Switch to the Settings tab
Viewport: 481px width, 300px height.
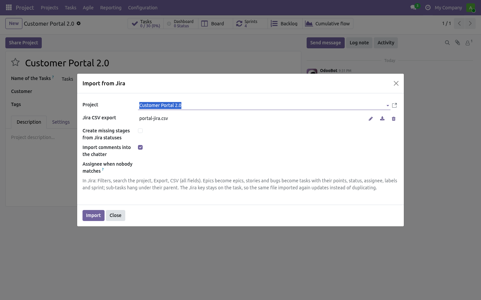point(61,122)
